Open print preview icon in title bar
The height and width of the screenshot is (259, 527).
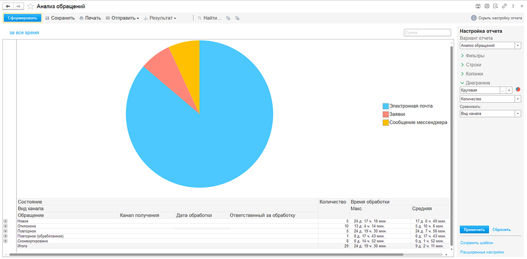(x=495, y=6)
